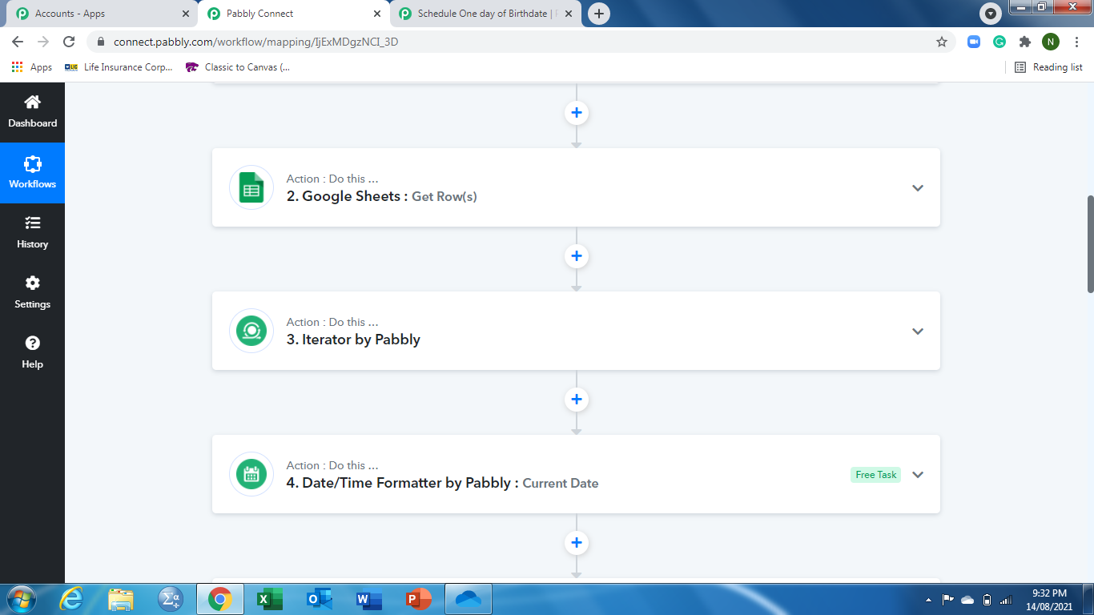Expand the Google Sheets Get Row(s) step

pyautogui.click(x=918, y=188)
